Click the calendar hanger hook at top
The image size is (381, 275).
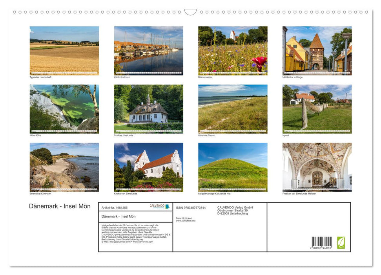coord(190,12)
